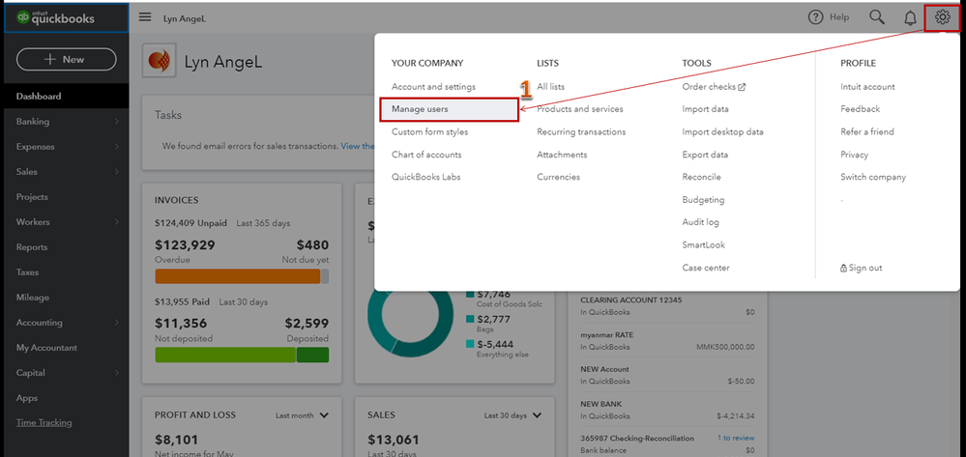966x457 pixels.
Task: Expand the Capital sidebar chevron
Action: pos(116,373)
